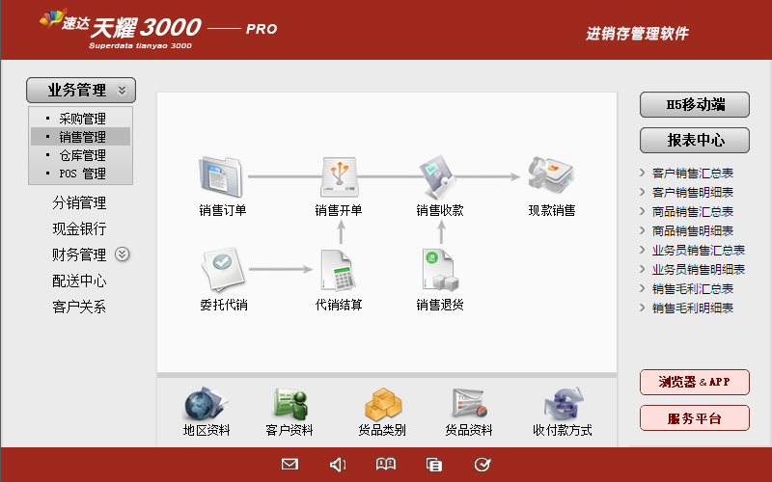The height and width of the screenshot is (482, 772).
Task: Open the 收付款方式 icon
Action: [x=563, y=402]
